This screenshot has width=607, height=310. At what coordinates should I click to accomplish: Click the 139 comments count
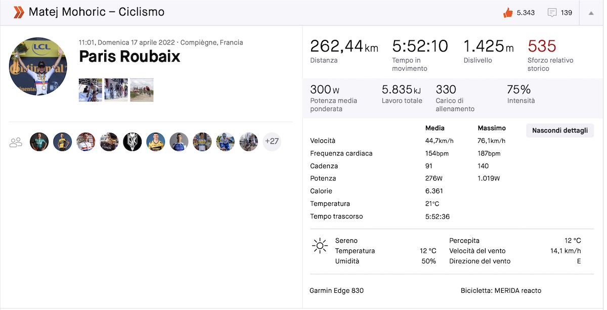coord(567,13)
